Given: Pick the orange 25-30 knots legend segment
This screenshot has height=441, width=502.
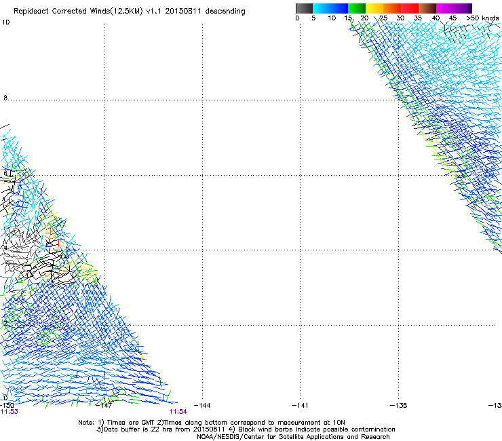Looking at the screenshot, I should (392, 8).
